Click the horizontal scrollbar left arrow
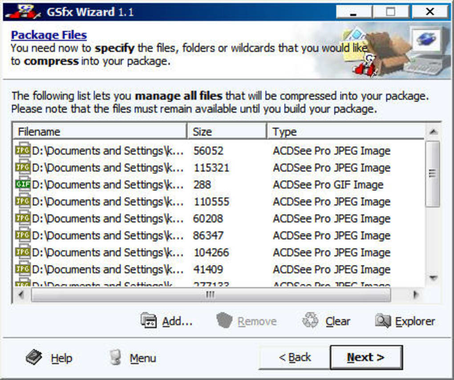This screenshot has height=380, width=454. 21,295
